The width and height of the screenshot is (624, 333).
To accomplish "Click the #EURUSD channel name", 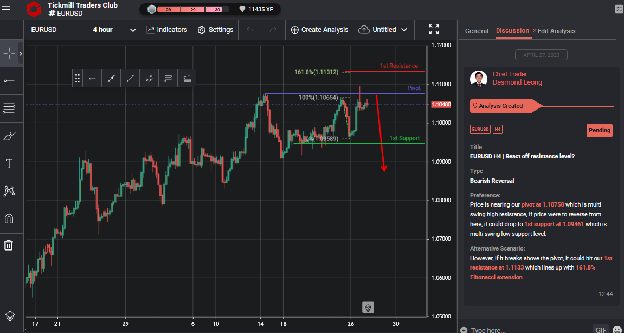I will (x=65, y=13).
